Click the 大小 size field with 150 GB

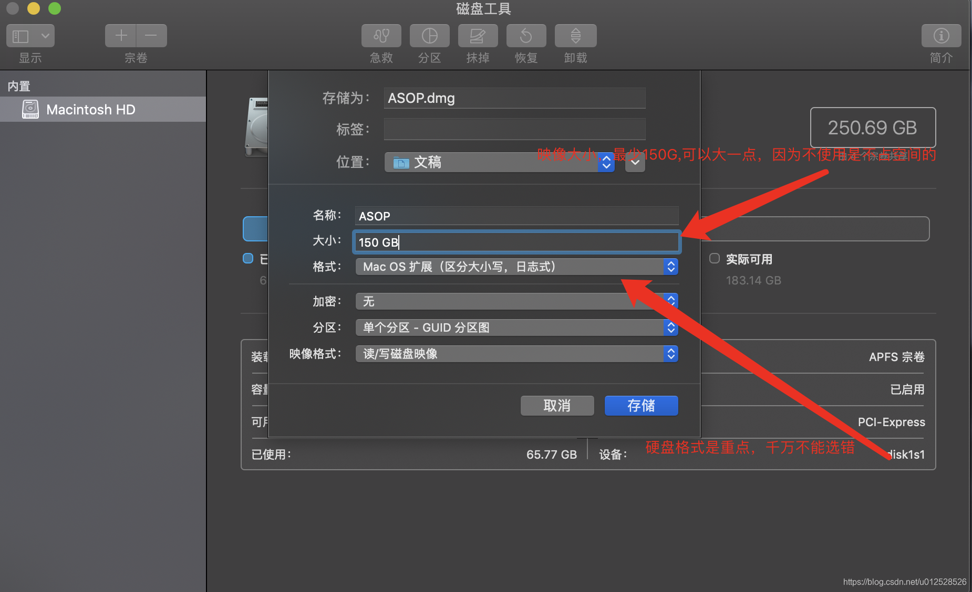(517, 242)
